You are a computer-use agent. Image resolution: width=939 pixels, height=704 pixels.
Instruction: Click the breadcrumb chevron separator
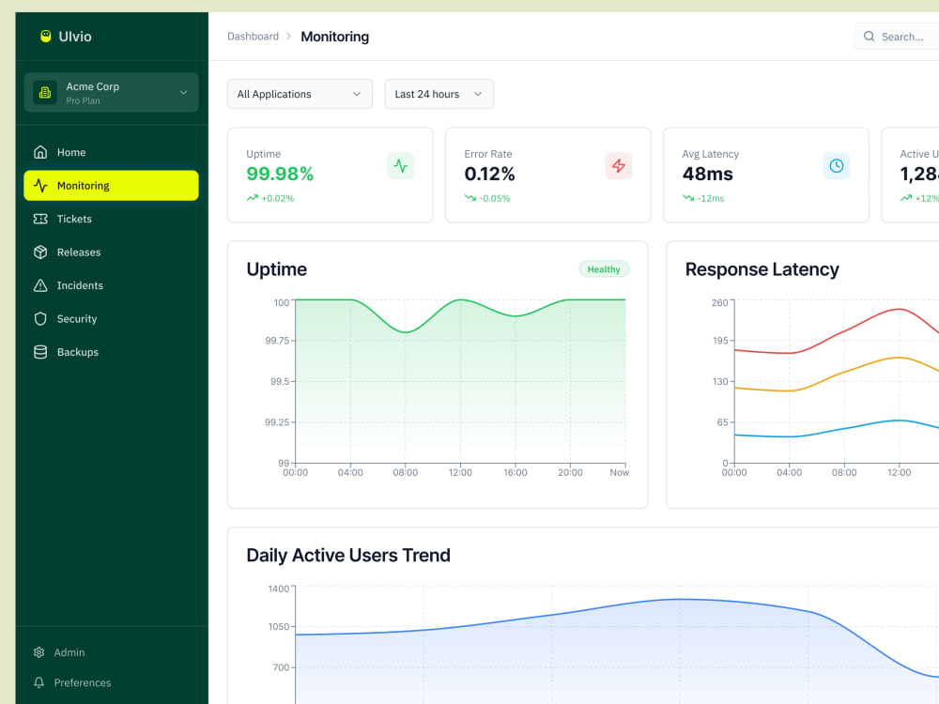coord(288,37)
